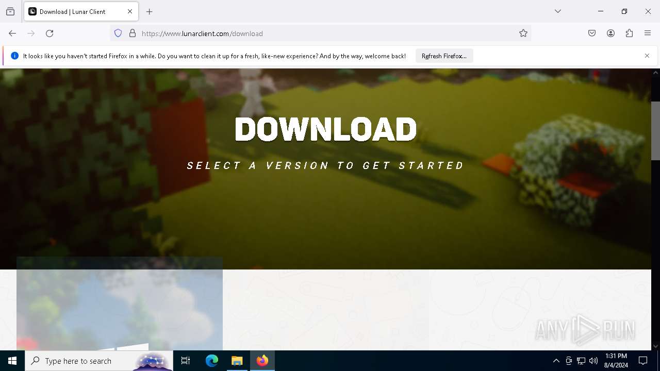
Task: Click the info icon in notification bar
Action: pyautogui.click(x=14, y=56)
